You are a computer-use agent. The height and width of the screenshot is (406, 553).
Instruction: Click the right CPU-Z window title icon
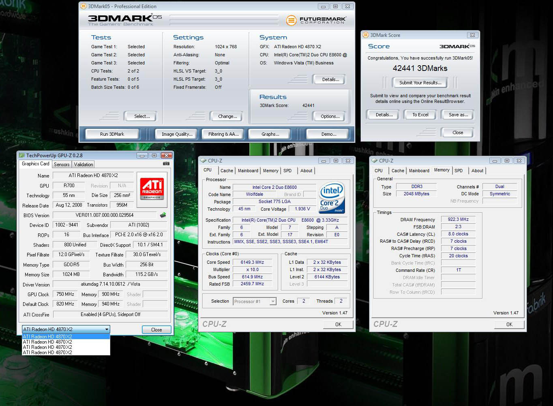point(375,161)
